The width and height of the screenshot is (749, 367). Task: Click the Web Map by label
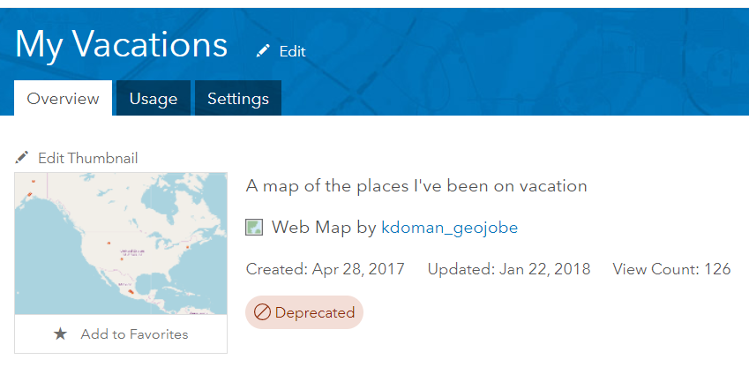point(324,228)
